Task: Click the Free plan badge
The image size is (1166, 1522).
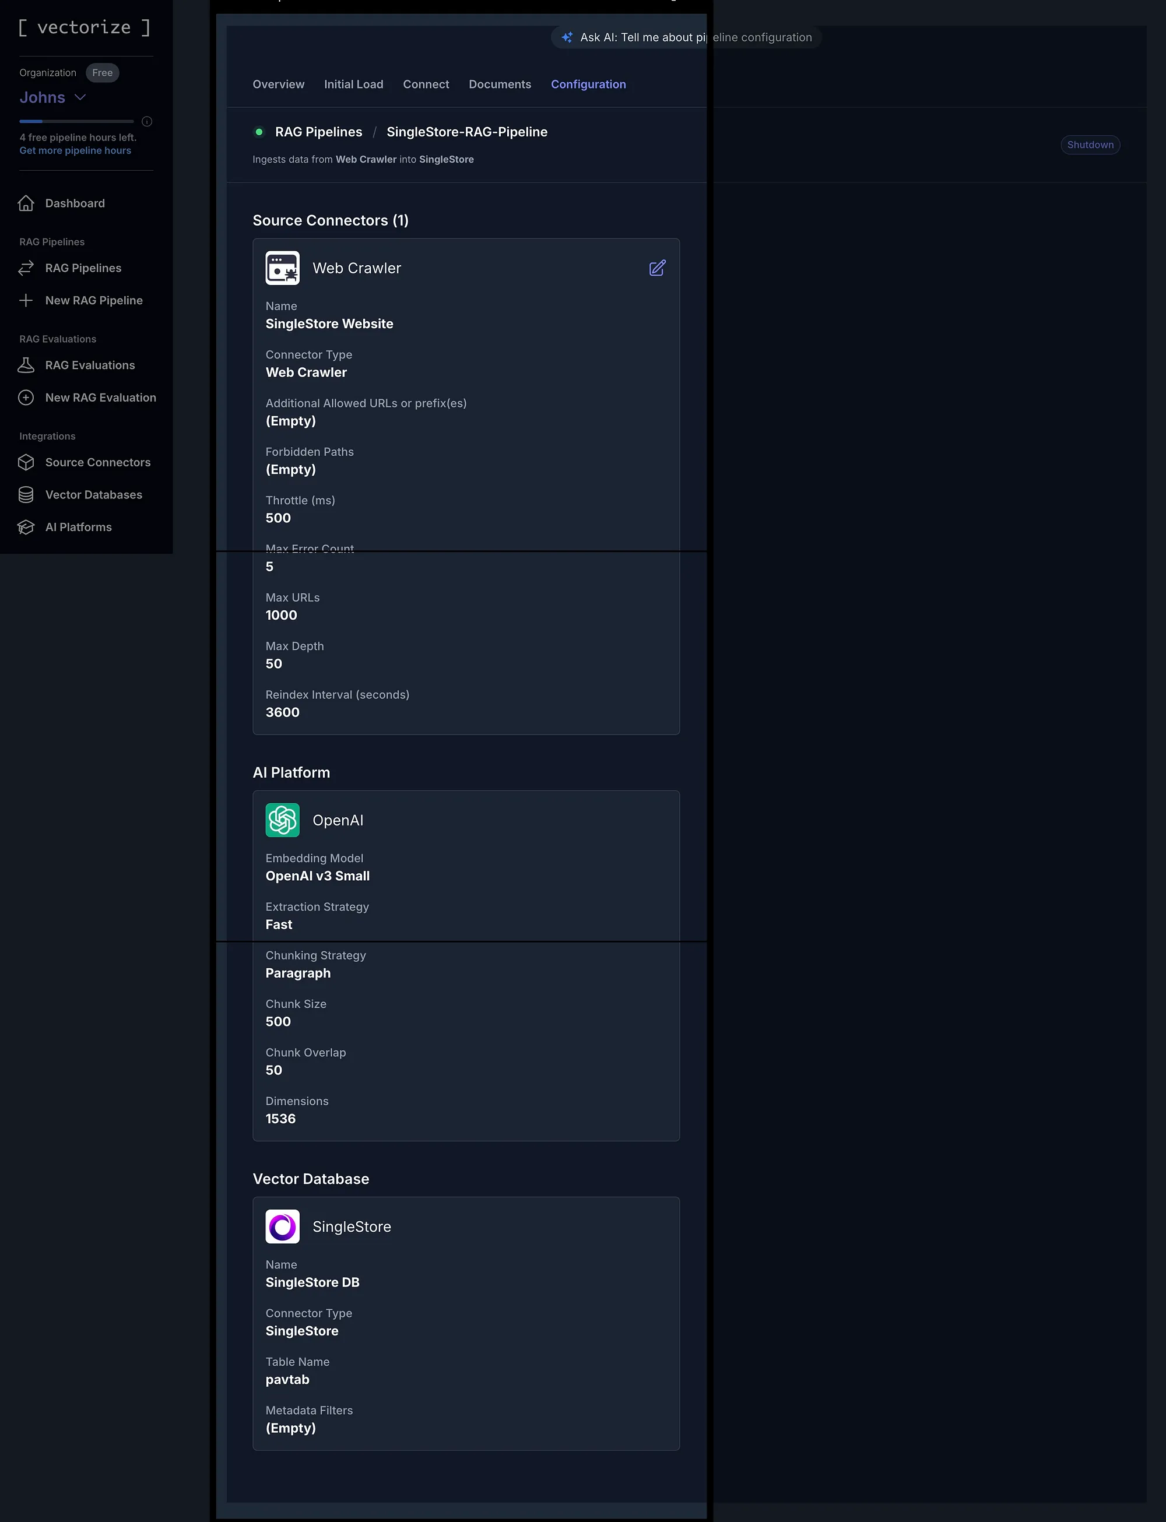Action: [103, 73]
